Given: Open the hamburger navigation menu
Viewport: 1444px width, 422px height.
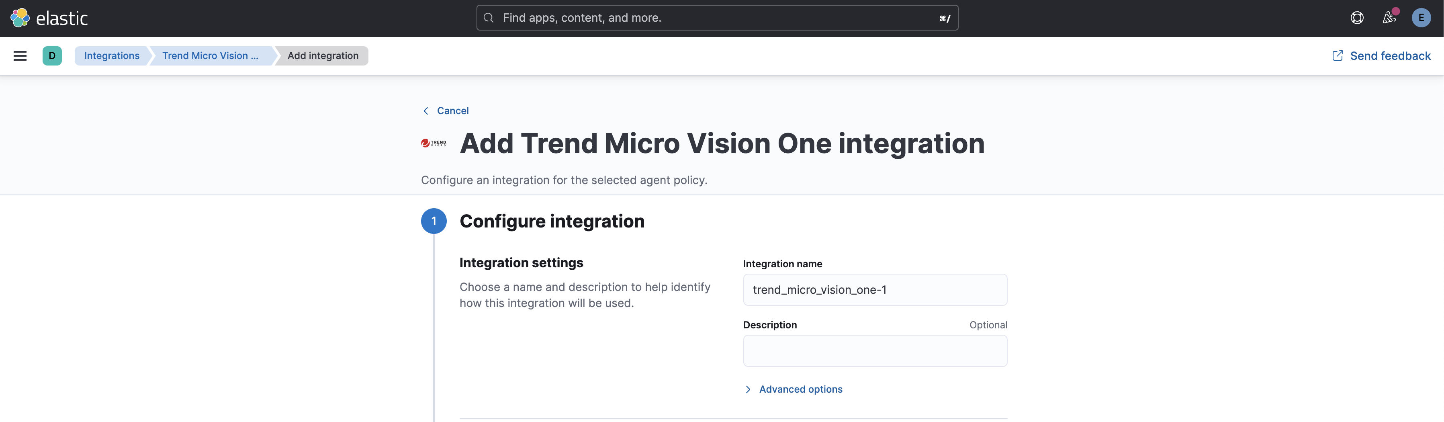Looking at the screenshot, I should 20,56.
